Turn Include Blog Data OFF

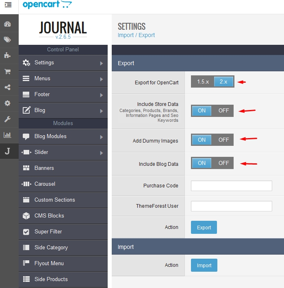pos(223,163)
